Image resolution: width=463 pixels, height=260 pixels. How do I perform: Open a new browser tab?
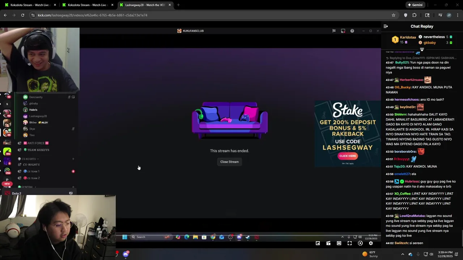pos(178,5)
